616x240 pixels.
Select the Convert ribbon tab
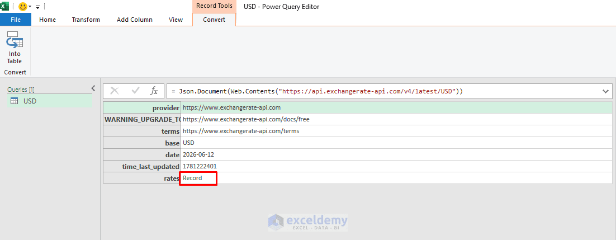click(214, 20)
